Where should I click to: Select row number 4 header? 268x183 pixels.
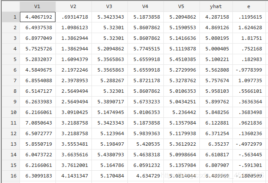pyautogui.click(x=11, y=49)
